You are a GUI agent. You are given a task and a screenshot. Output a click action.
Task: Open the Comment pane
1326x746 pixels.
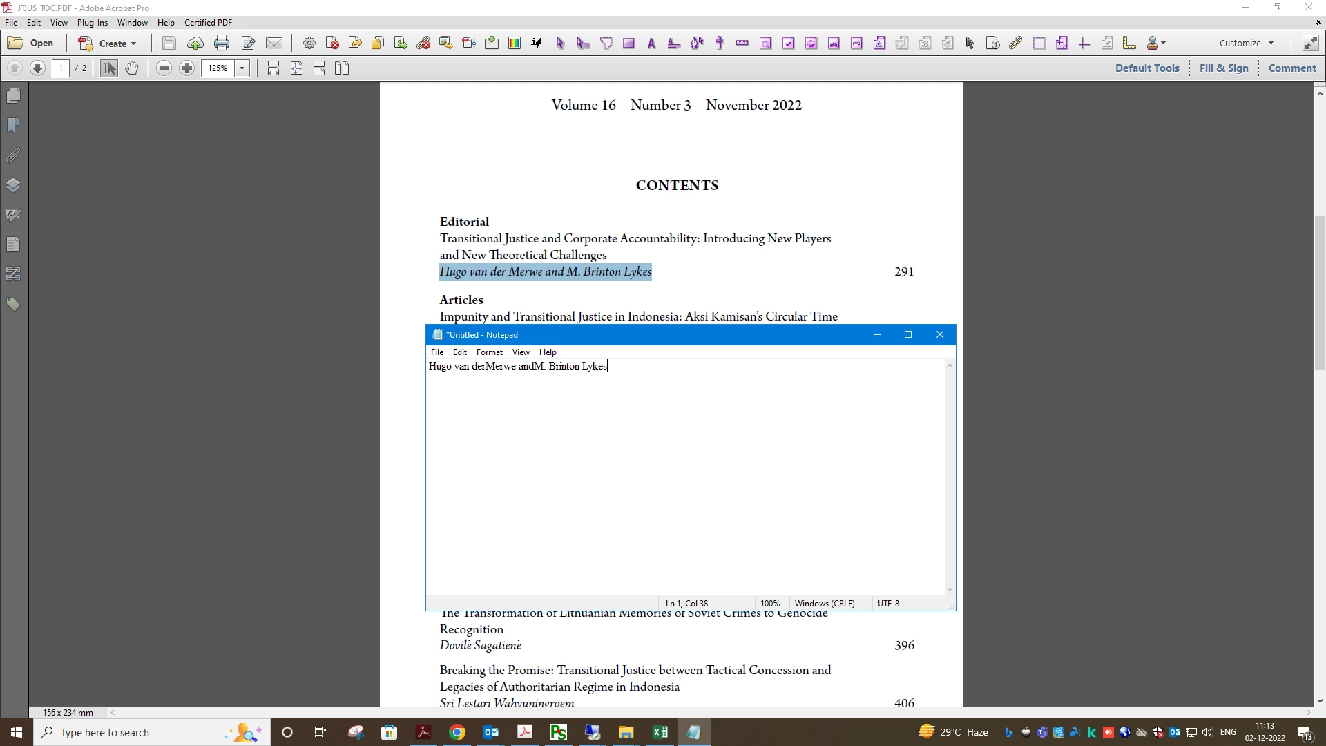[1292, 68]
